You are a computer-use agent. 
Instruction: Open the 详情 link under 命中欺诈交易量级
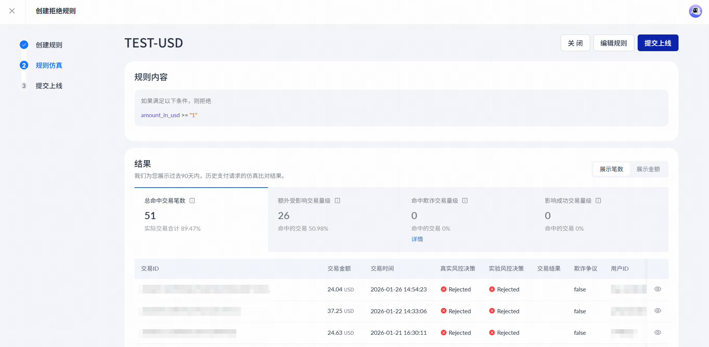click(x=417, y=239)
